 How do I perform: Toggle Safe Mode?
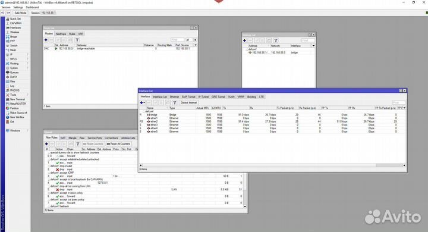pos(20,13)
